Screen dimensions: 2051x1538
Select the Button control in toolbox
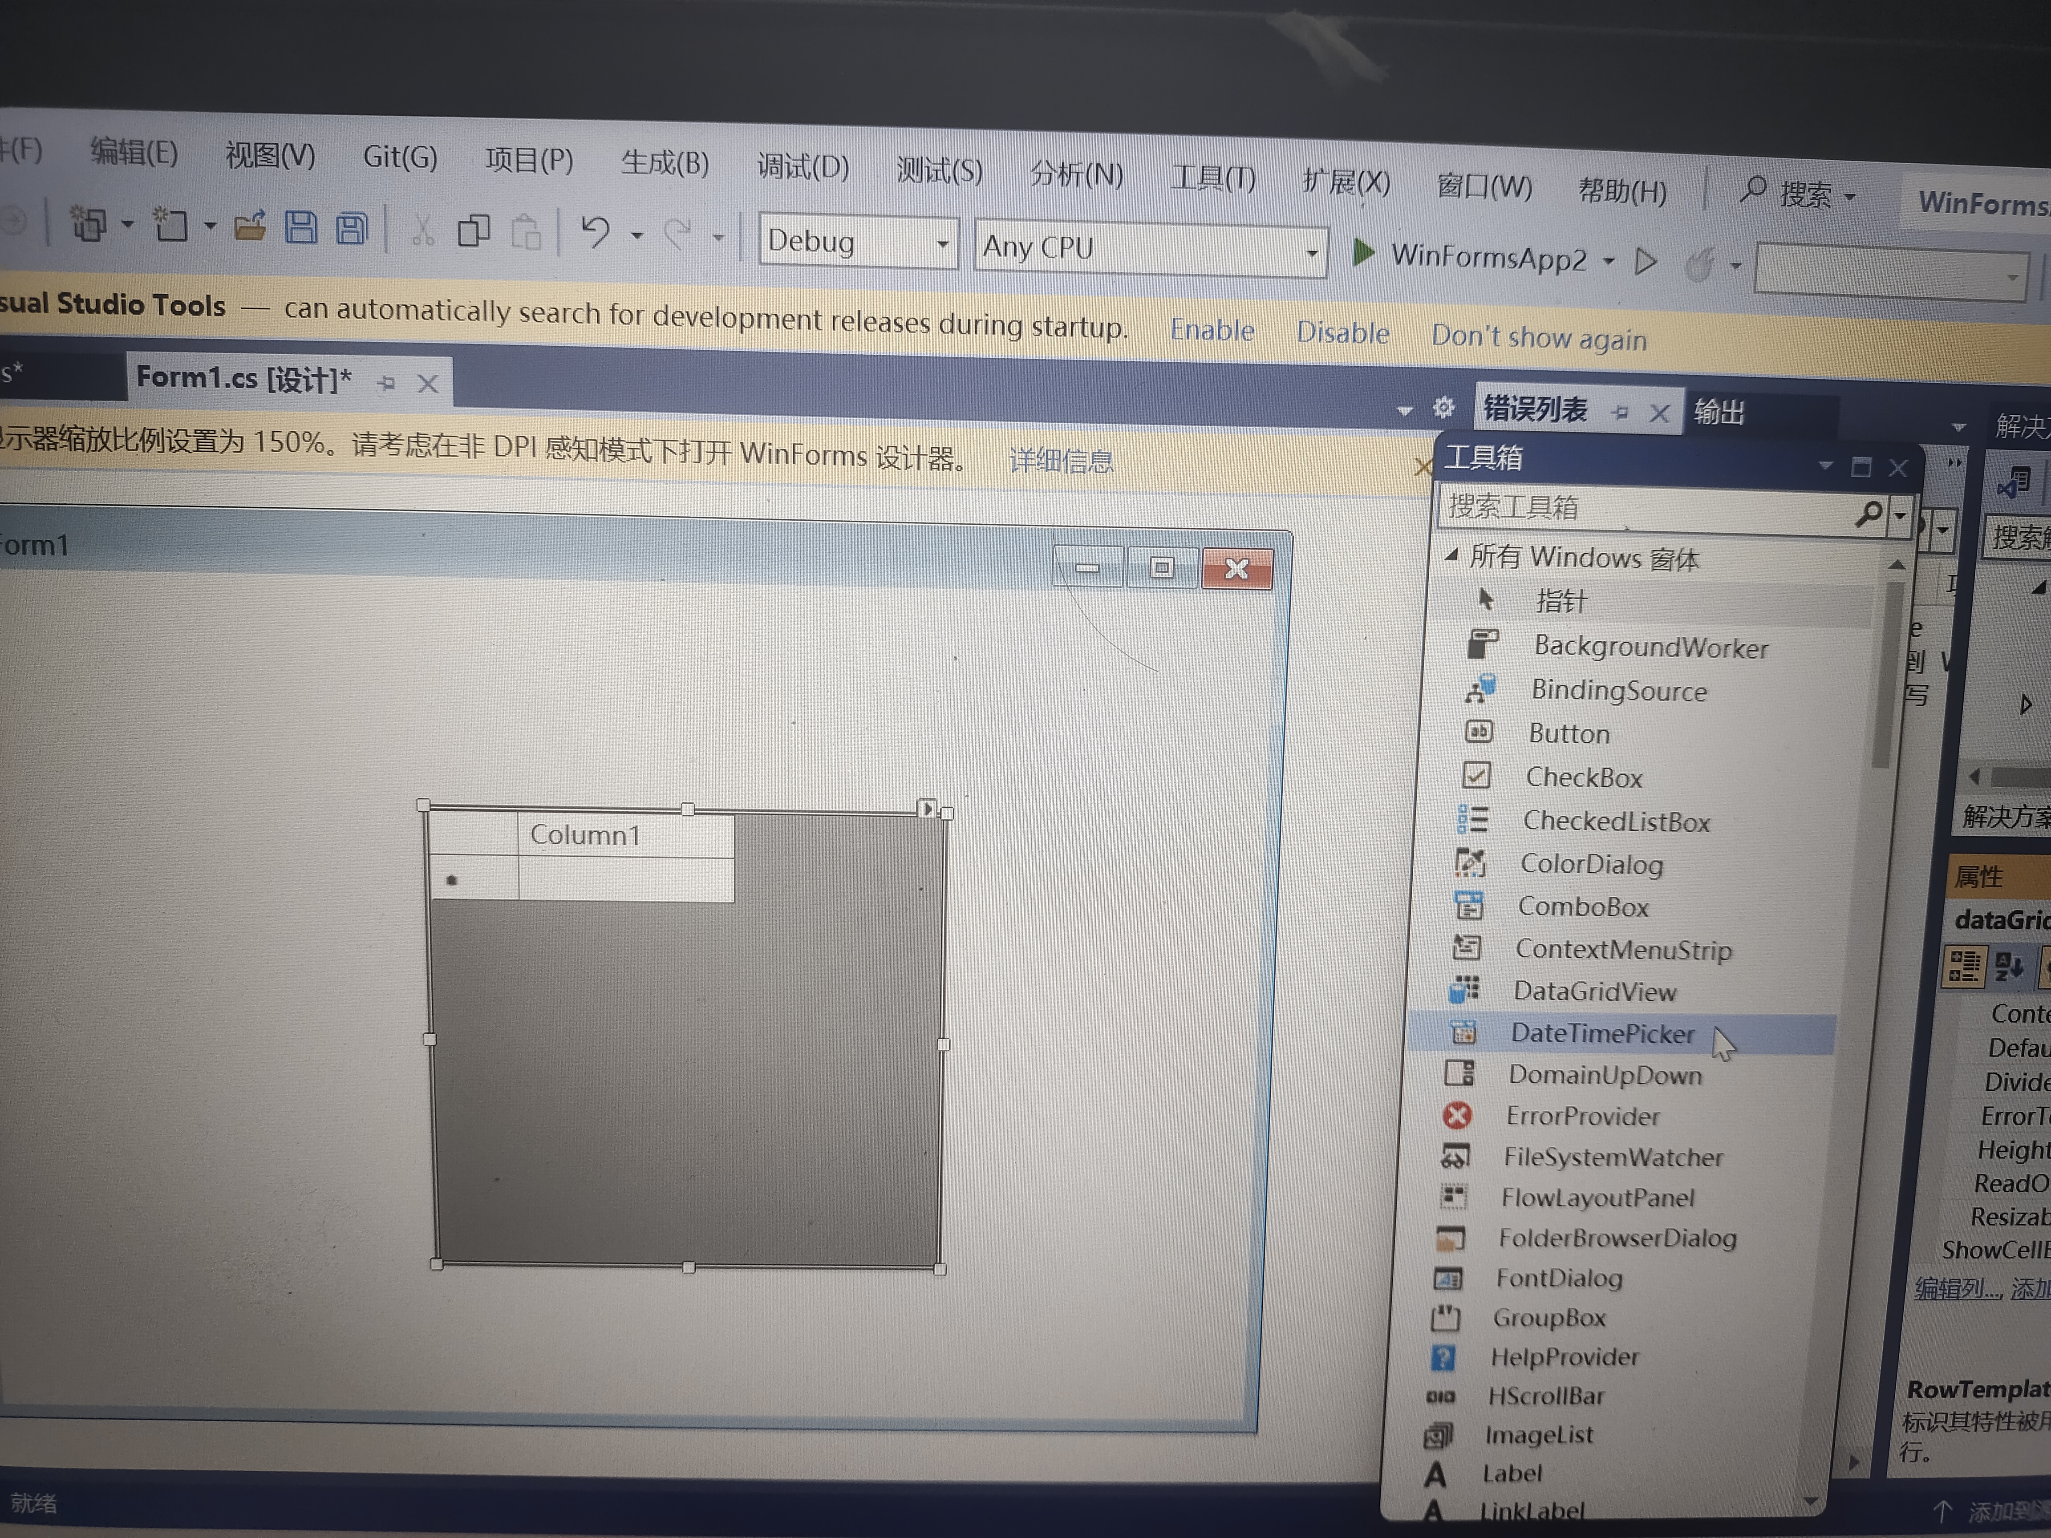[x=1568, y=733]
